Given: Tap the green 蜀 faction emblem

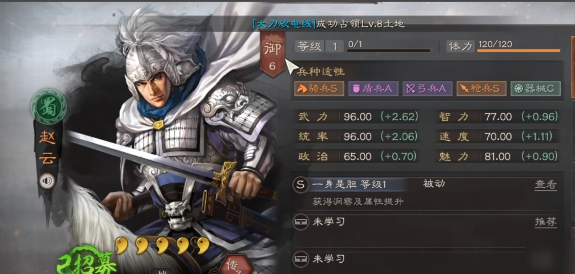Looking at the screenshot, I should [x=49, y=107].
